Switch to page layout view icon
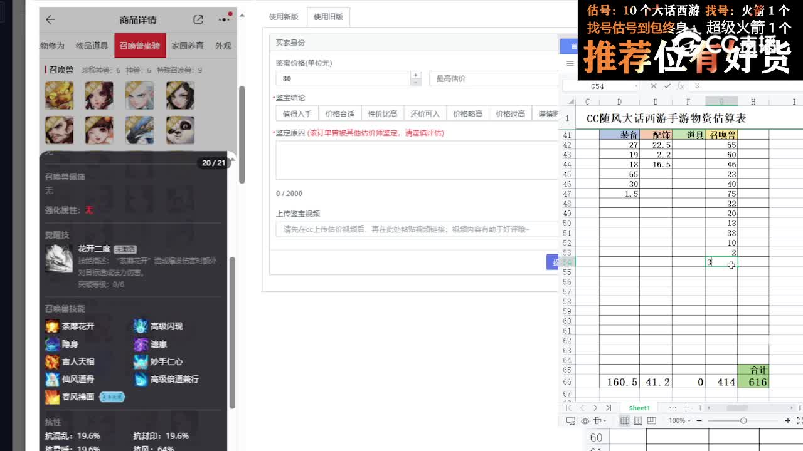Viewport: 803px width, 451px height. click(x=639, y=420)
